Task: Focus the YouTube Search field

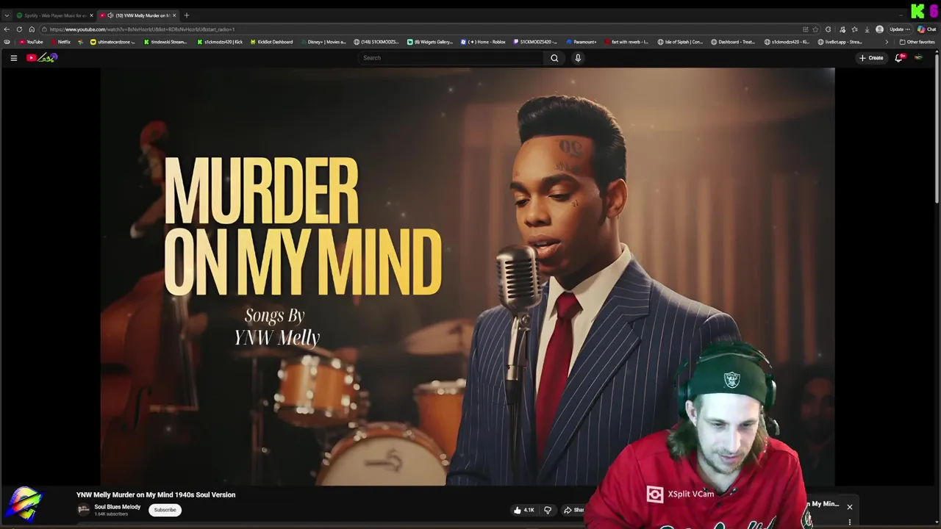Action: click(x=451, y=58)
